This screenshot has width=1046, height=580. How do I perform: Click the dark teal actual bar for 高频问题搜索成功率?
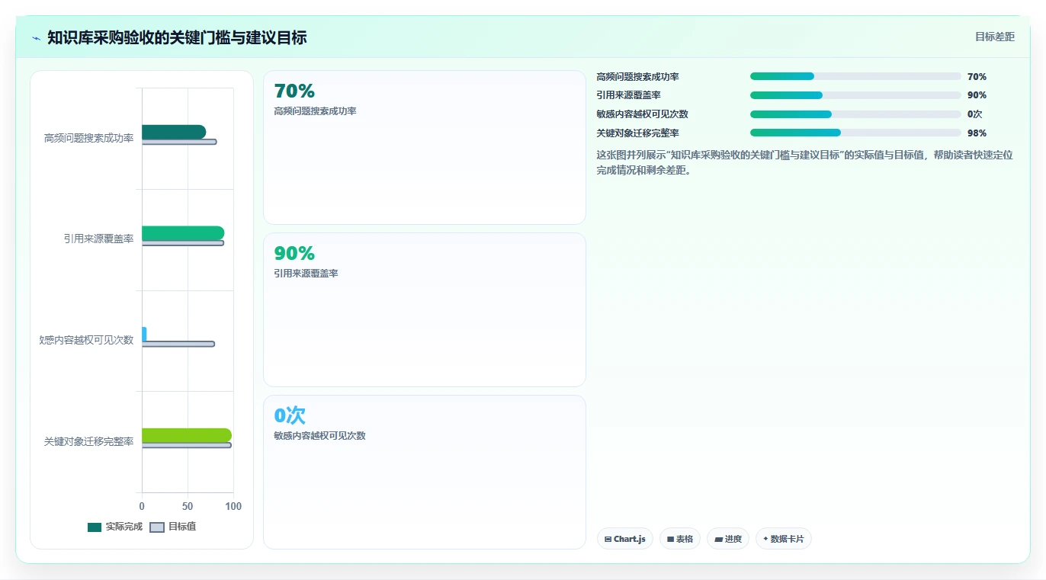[174, 132]
